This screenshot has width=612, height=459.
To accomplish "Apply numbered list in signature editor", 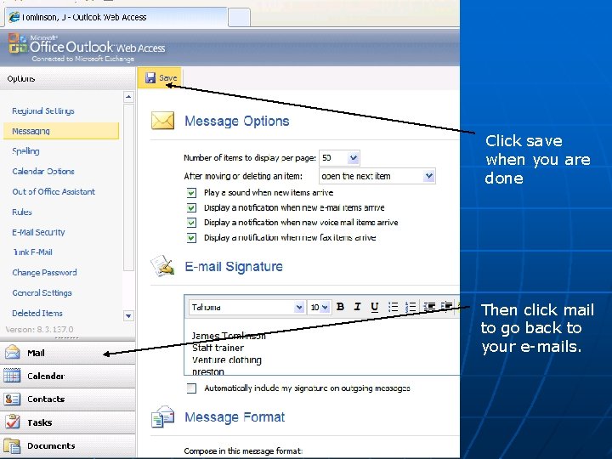I will [x=411, y=307].
